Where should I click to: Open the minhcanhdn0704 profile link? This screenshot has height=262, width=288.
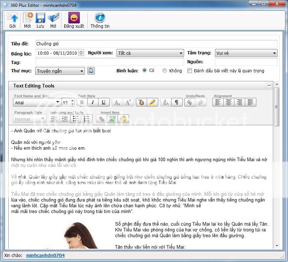(x=45, y=255)
